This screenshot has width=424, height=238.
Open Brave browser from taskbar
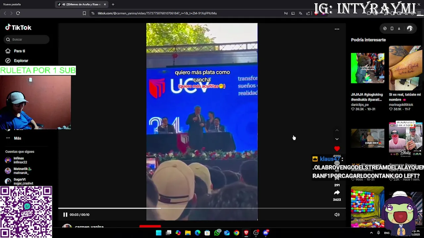tap(246, 233)
